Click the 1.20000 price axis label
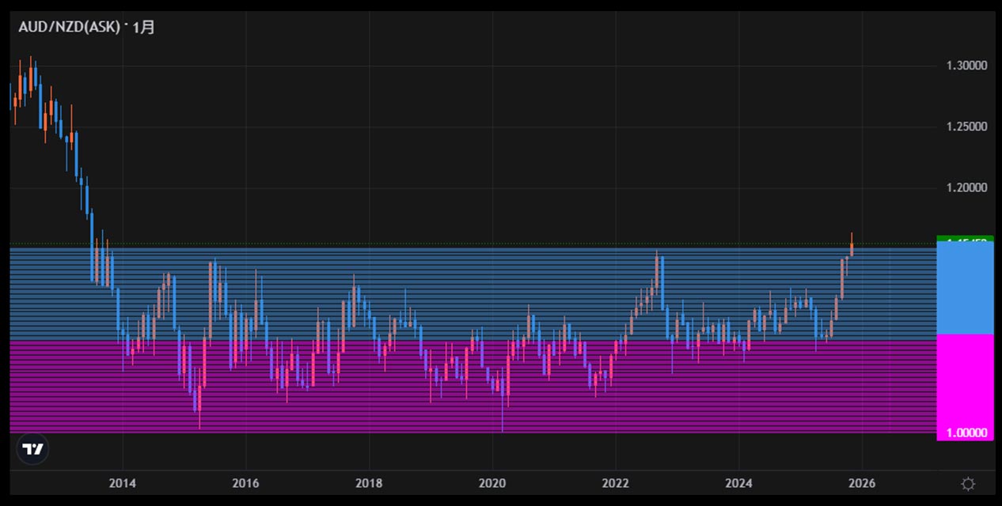 click(966, 188)
